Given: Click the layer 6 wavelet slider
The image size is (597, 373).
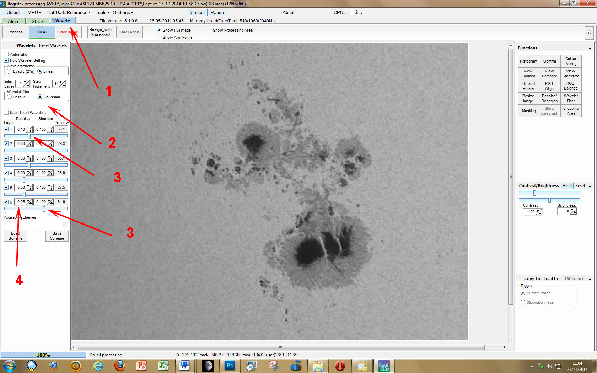Looking at the screenshot, I should tap(36, 209).
